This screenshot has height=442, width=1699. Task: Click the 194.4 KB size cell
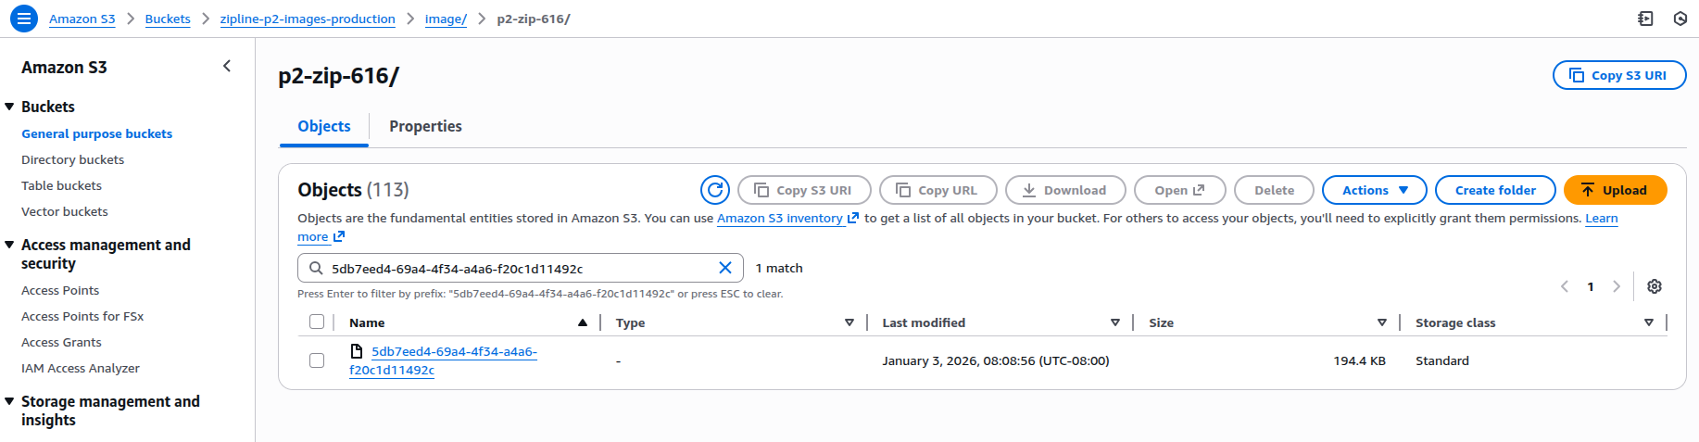click(1359, 360)
